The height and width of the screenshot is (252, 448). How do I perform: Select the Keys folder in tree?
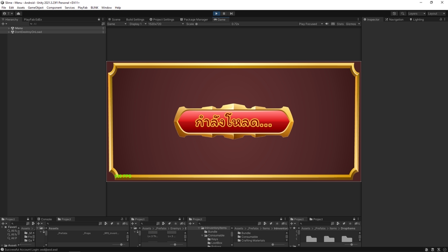pyautogui.click(x=214, y=239)
